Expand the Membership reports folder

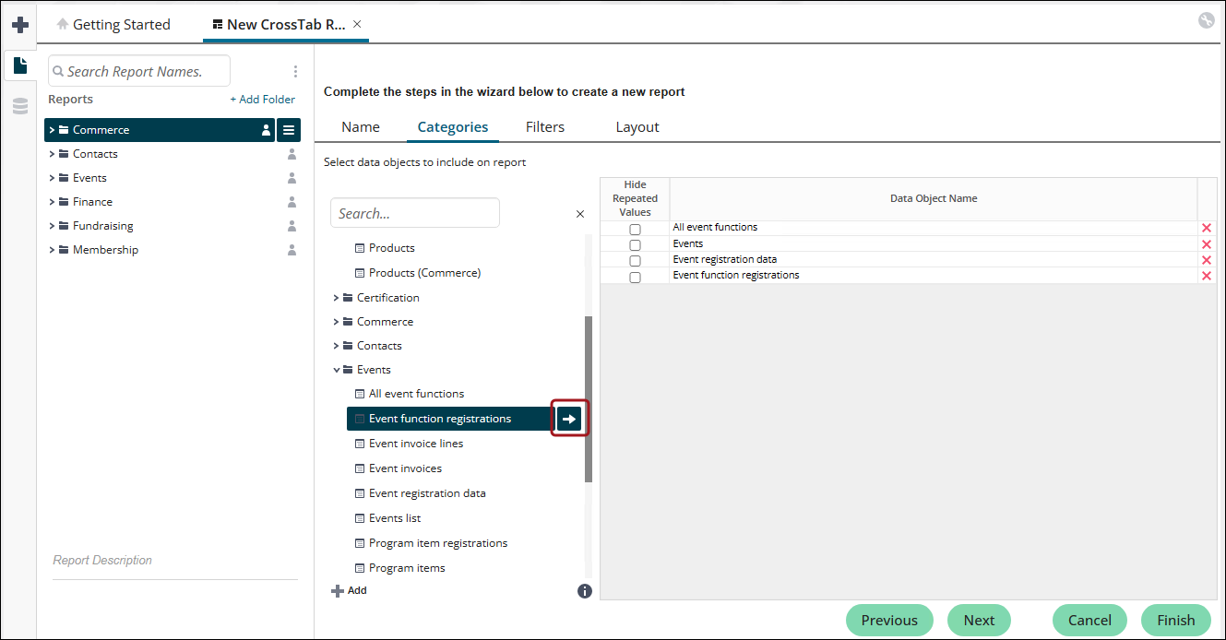click(x=52, y=250)
